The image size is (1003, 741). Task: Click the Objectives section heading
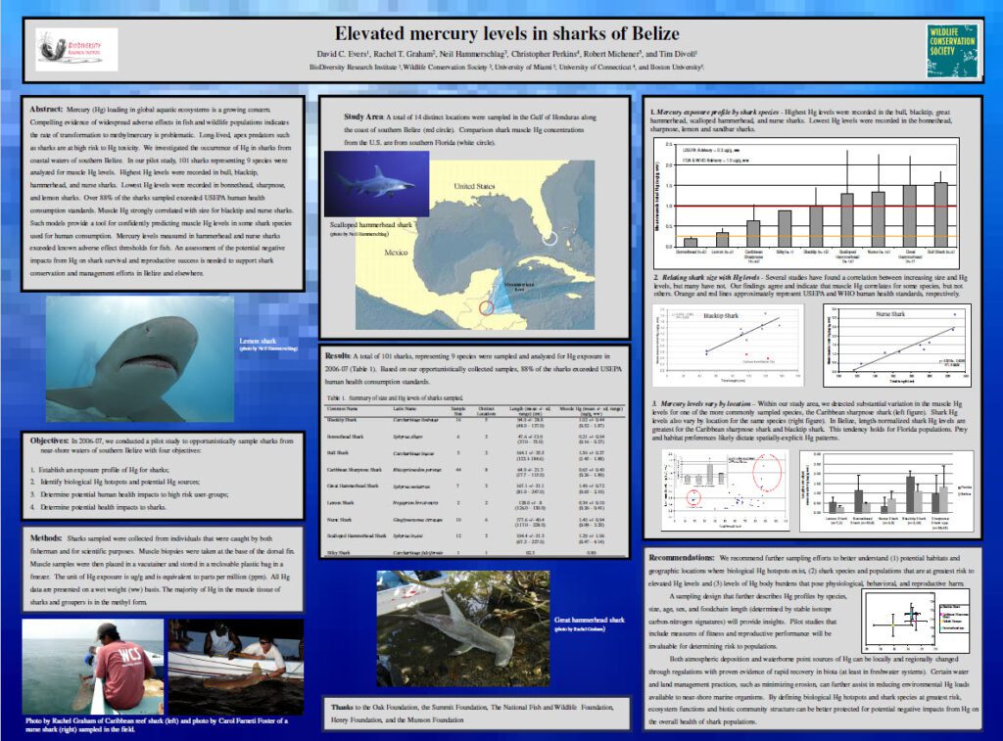(x=55, y=441)
